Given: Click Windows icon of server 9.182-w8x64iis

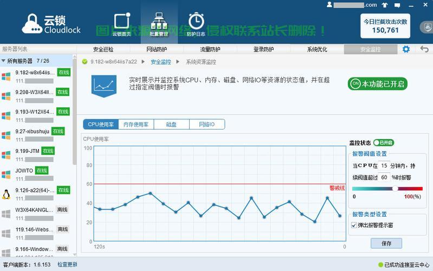Looking at the screenshot, I should pyautogui.click(x=6, y=76).
